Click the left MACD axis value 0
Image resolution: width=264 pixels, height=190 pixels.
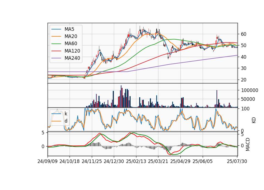[43, 146]
